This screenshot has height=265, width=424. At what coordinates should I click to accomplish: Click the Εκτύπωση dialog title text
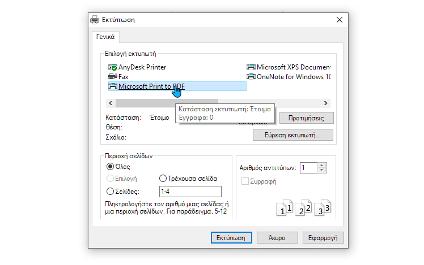point(118,20)
